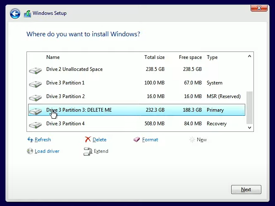The height and width of the screenshot is (206, 275).
Task: Click the 16.0 MB total size value
Action: pyautogui.click(x=156, y=96)
